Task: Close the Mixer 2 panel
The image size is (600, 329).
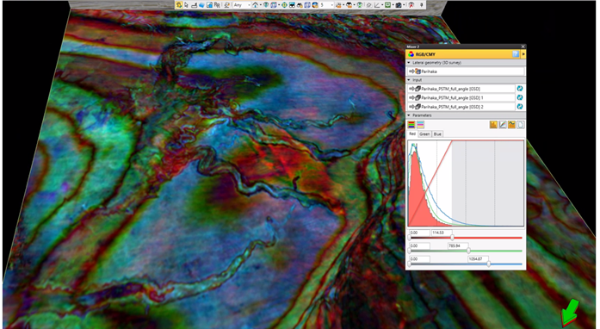Action: (x=523, y=47)
